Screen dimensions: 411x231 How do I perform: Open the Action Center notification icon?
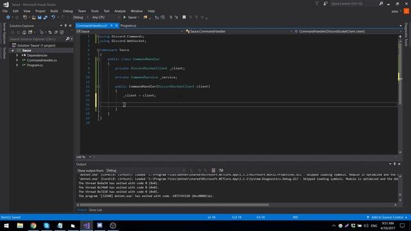402,225
